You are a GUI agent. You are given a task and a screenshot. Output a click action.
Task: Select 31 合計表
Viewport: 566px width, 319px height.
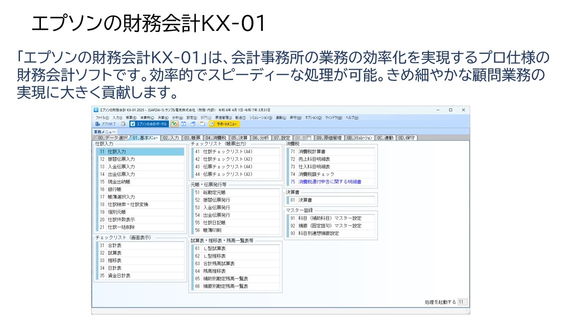click(x=141, y=245)
